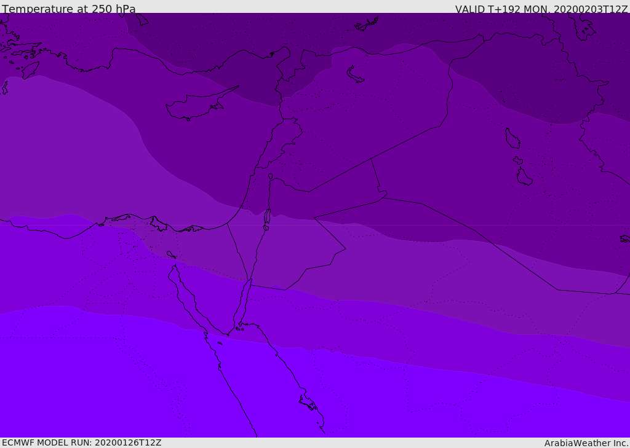The height and width of the screenshot is (448, 630).
Task: Click the 'ArabiaWeather Inc.' credit text
Action: tap(586, 443)
